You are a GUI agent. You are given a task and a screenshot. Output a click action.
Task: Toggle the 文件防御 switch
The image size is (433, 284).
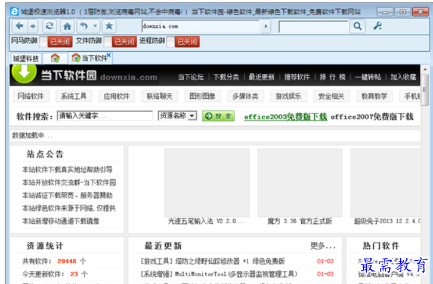pyautogui.click(x=120, y=42)
